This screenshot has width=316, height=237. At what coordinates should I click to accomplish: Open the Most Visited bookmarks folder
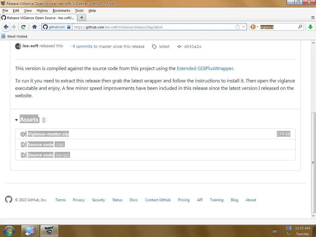(x=14, y=36)
